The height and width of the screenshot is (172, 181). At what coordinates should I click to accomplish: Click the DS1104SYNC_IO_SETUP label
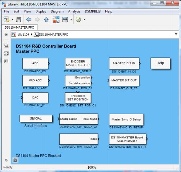click(126, 127)
